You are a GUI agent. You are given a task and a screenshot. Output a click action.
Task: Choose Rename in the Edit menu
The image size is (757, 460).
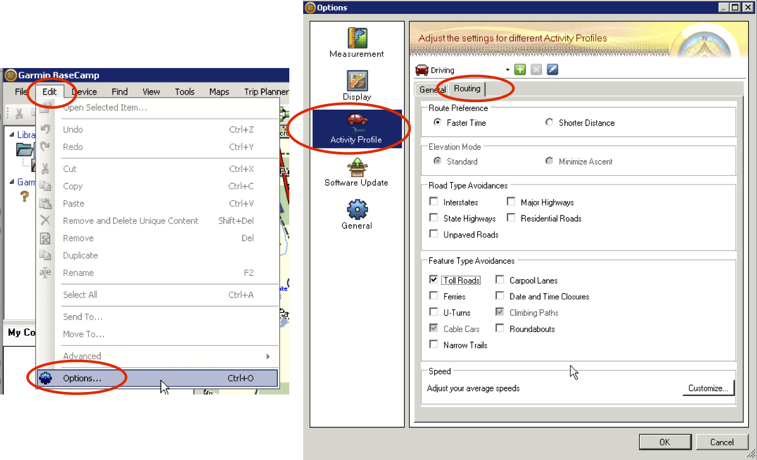coord(158,273)
